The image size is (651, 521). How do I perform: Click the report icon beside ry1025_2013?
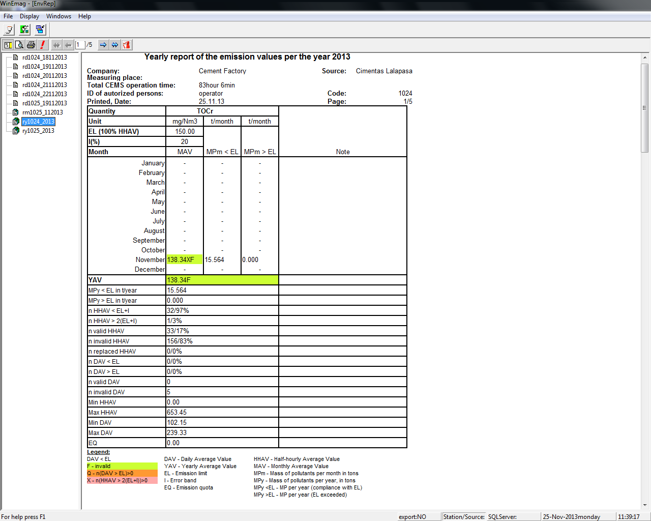[16, 131]
